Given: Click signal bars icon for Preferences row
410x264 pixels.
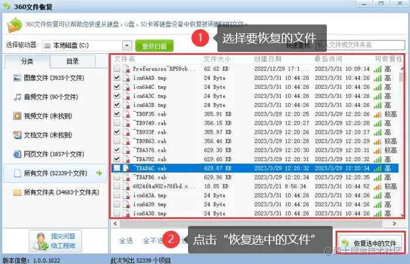Looking at the screenshot, I should click(x=377, y=69).
